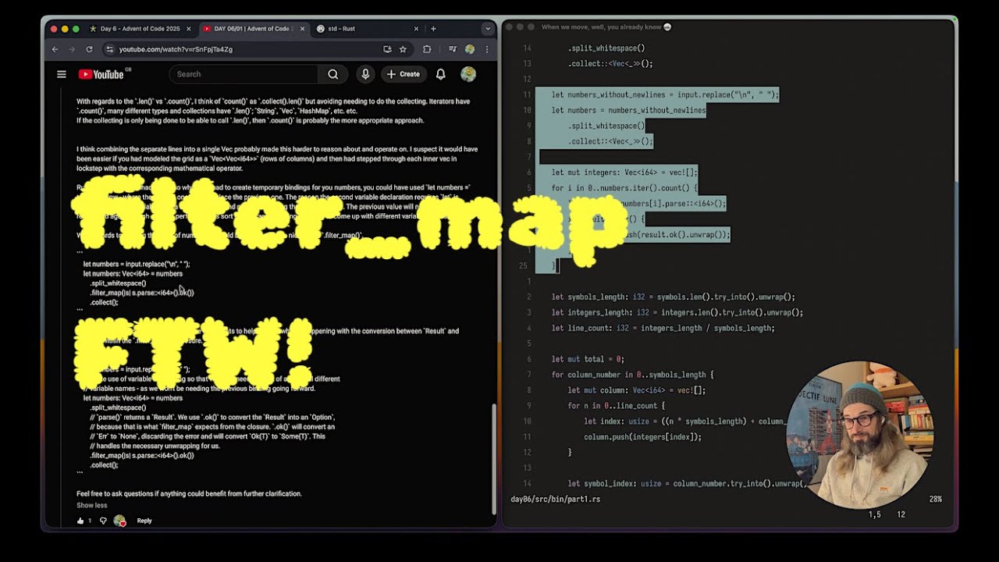Reply to the comment
This screenshot has height=562, width=999.
[144, 521]
